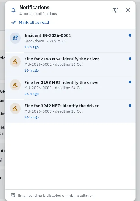
Task: Click the Notifications panel title
Action: pyautogui.click(x=34, y=7)
